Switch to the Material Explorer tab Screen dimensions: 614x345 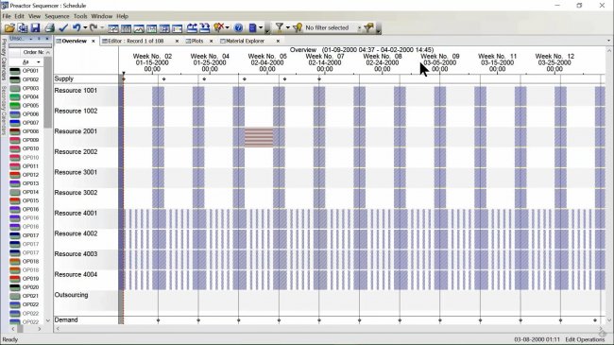tap(246, 41)
